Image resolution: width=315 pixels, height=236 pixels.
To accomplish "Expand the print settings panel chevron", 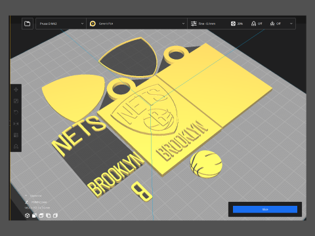I will [x=291, y=24].
